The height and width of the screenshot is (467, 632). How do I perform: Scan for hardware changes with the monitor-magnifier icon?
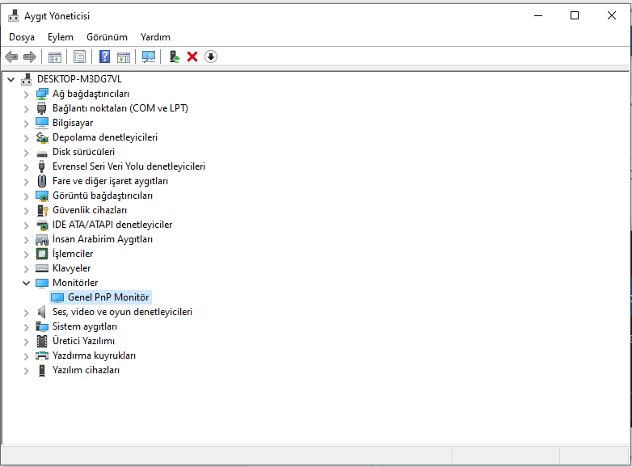149,57
